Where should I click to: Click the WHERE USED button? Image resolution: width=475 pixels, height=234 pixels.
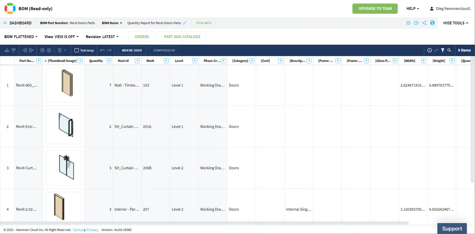132,50
